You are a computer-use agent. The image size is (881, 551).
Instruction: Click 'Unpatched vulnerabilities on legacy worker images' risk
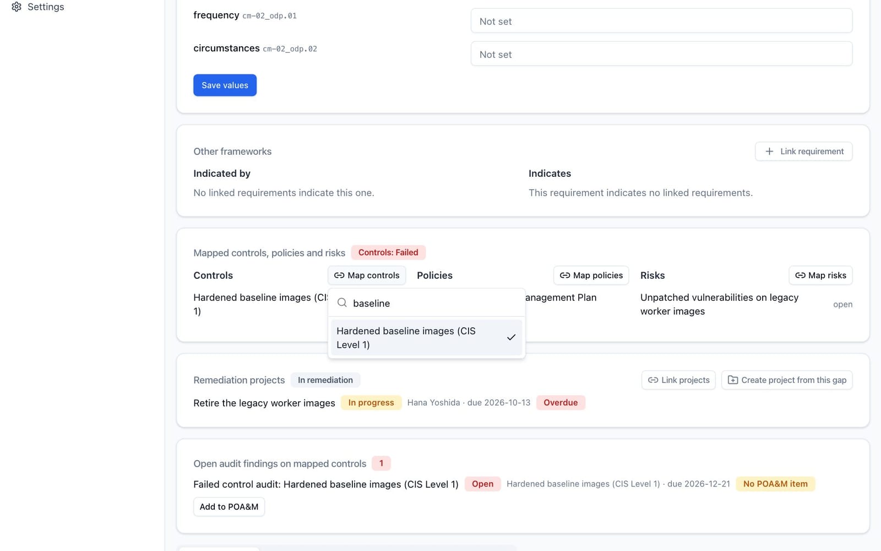pyautogui.click(x=719, y=304)
